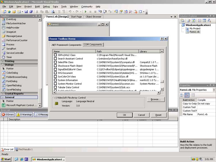Click the Copy toolbar icon
This screenshot has width=216, height=162.
coord(42,12)
